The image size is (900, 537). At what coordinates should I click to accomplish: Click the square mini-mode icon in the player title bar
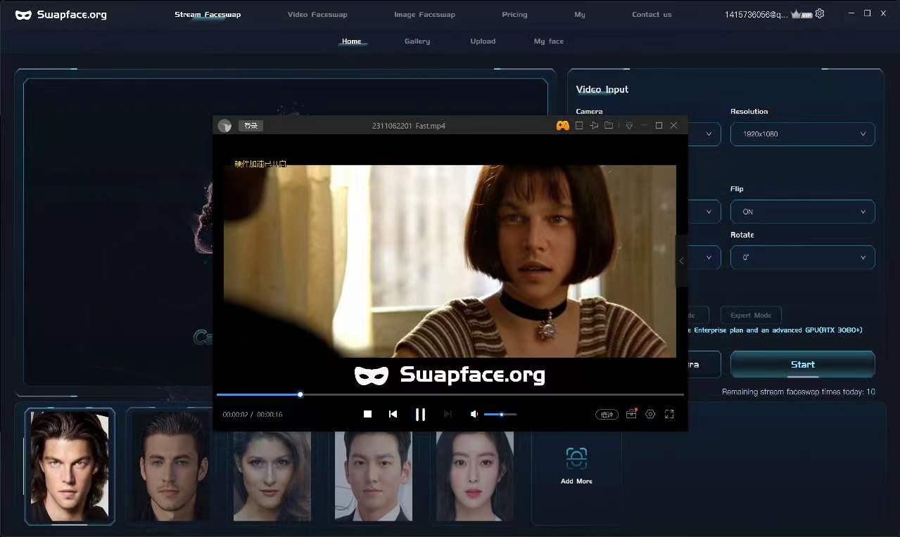579,126
